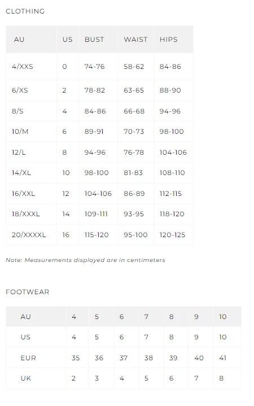Image resolution: width=254 pixels, height=406 pixels.
Task: Click the FOOTWEAR section heading
Action: [x=28, y=292]
